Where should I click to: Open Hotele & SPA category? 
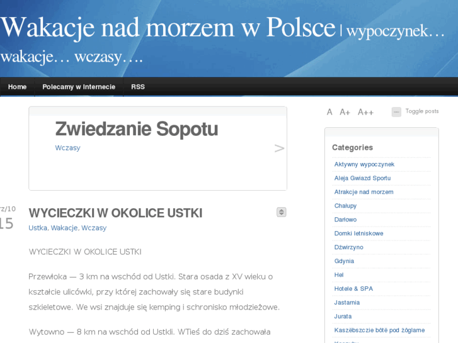coord(353,289)
